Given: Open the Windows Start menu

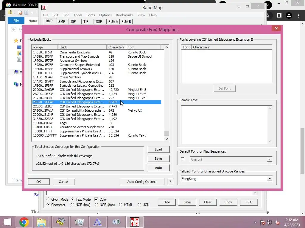Looking at the screenshot, I should coord(7,222).
